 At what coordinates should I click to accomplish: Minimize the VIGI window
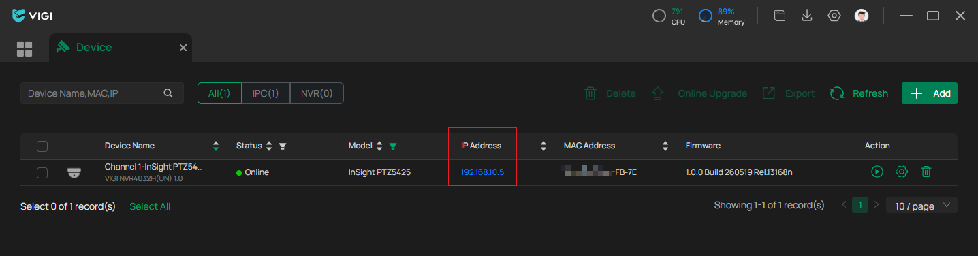pyautogui.click(x=906, y=16)
